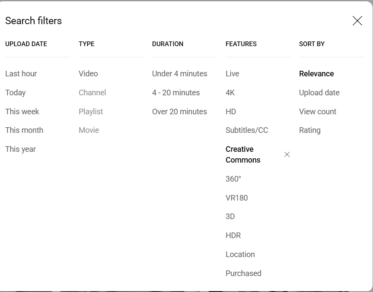373x292 pixels.
Task: Select Today upload date filter
Action: [16, 93]
